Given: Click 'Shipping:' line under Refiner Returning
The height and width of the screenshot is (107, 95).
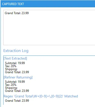Looking at the screenshot, I should [x=11, y=88].
